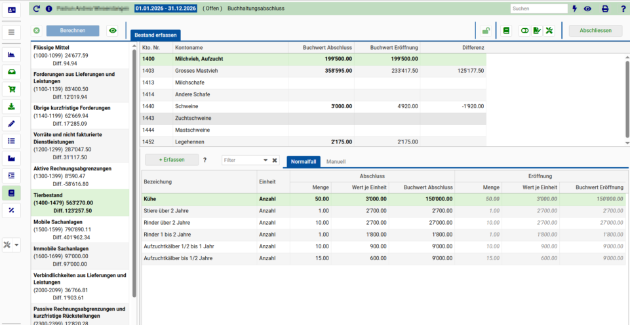Open the highlighted book icon in sidebar
The height and width of the screenshot is (325, 630).
(x=11, y=193)
